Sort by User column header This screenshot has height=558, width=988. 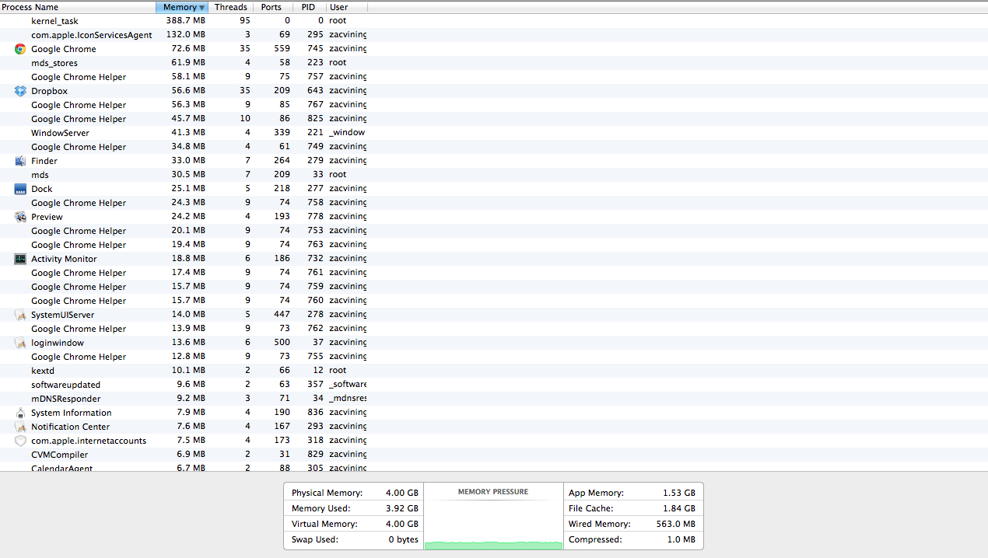click(346, 7)
